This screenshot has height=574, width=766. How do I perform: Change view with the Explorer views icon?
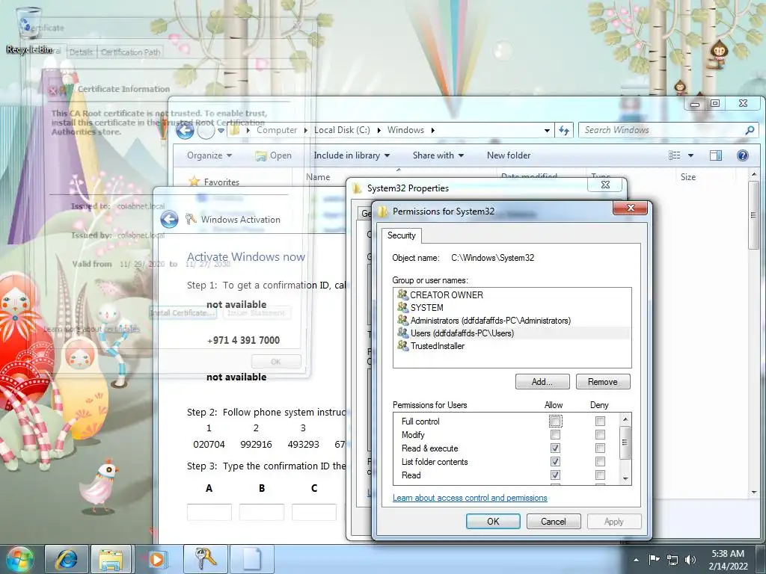(x=675, y=155)
